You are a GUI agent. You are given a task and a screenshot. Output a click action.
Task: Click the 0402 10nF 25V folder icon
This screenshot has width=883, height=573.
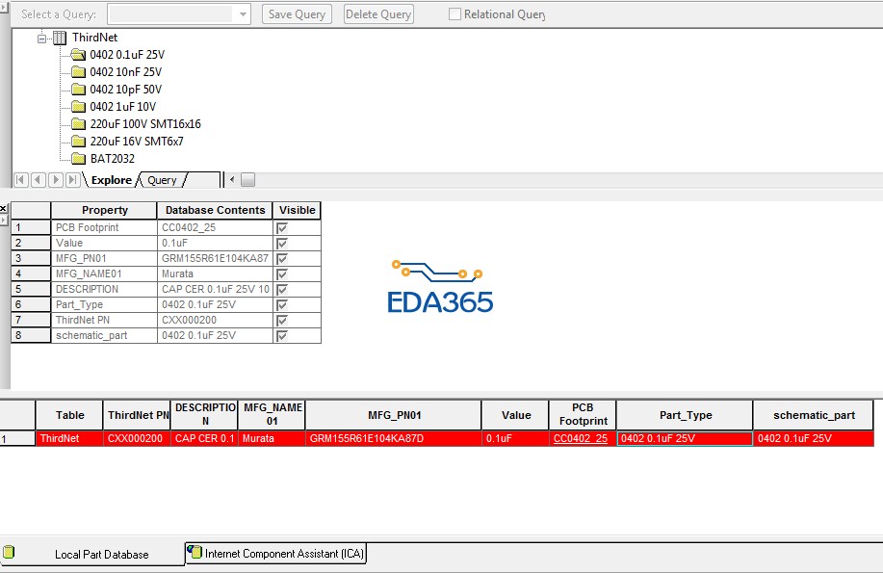(78, 72)
